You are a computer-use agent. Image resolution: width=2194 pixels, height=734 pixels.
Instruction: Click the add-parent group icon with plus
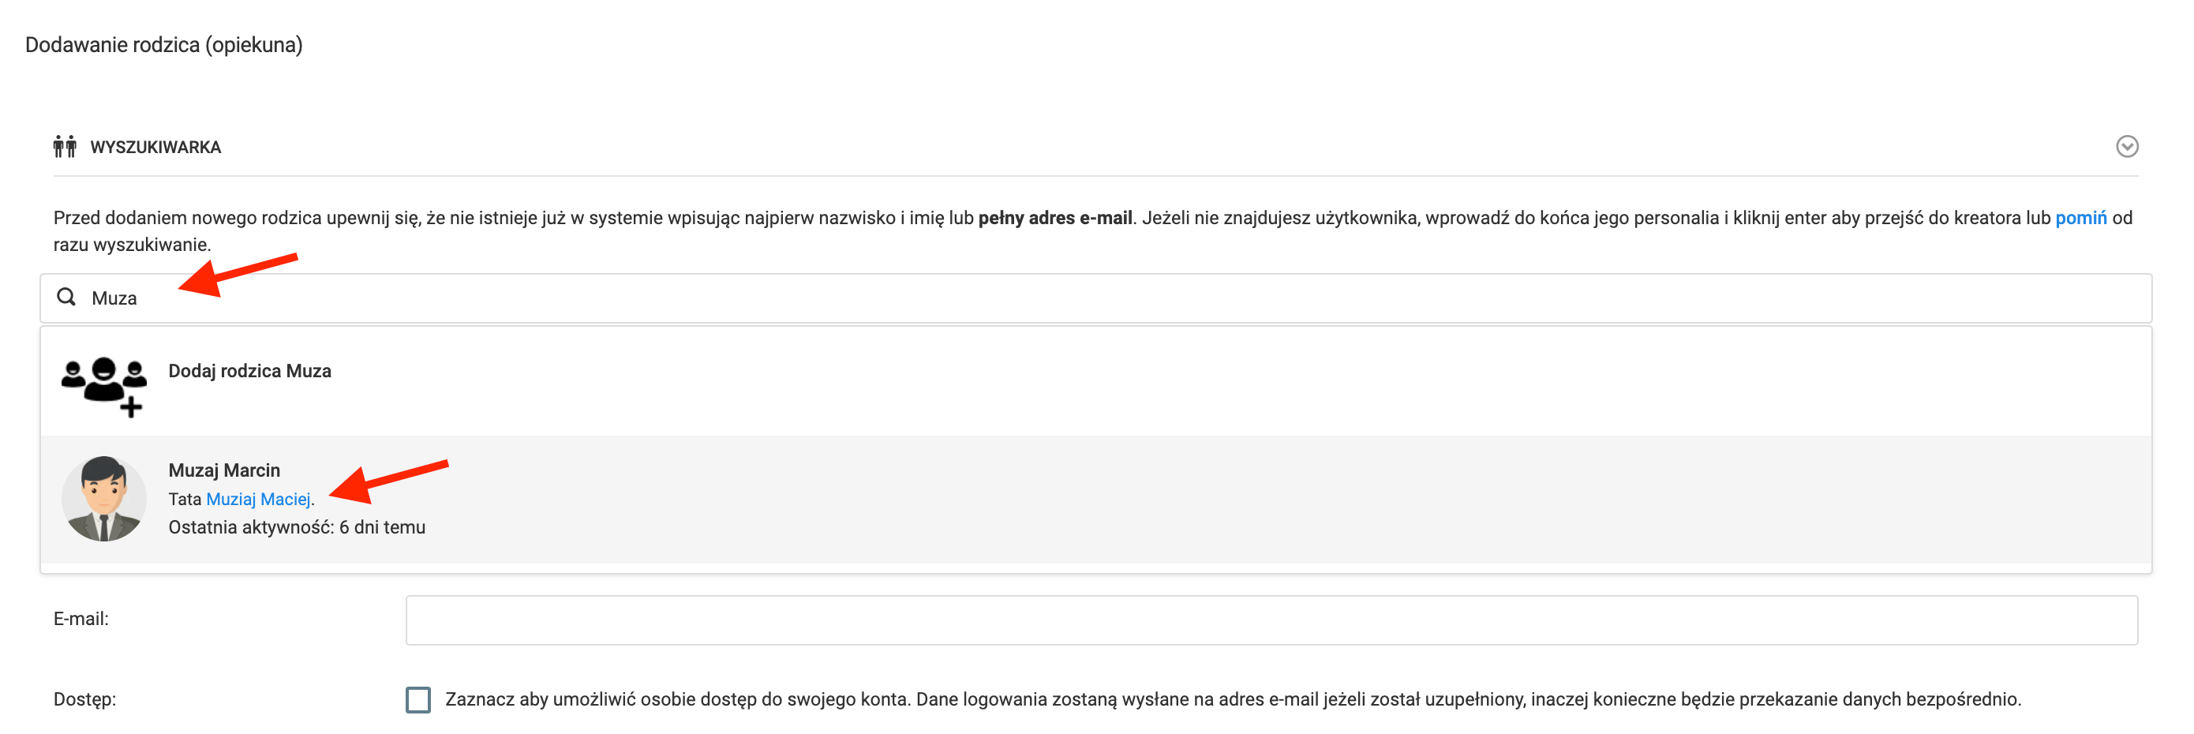pos(104,386)
